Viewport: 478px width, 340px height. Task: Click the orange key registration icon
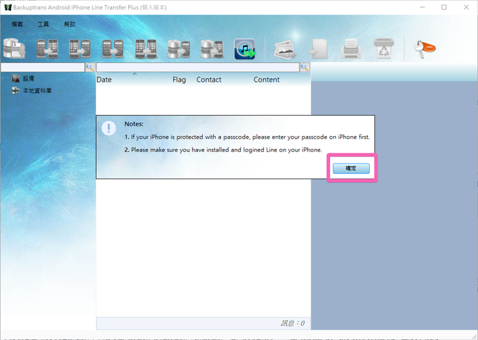[x=425, y=48]
